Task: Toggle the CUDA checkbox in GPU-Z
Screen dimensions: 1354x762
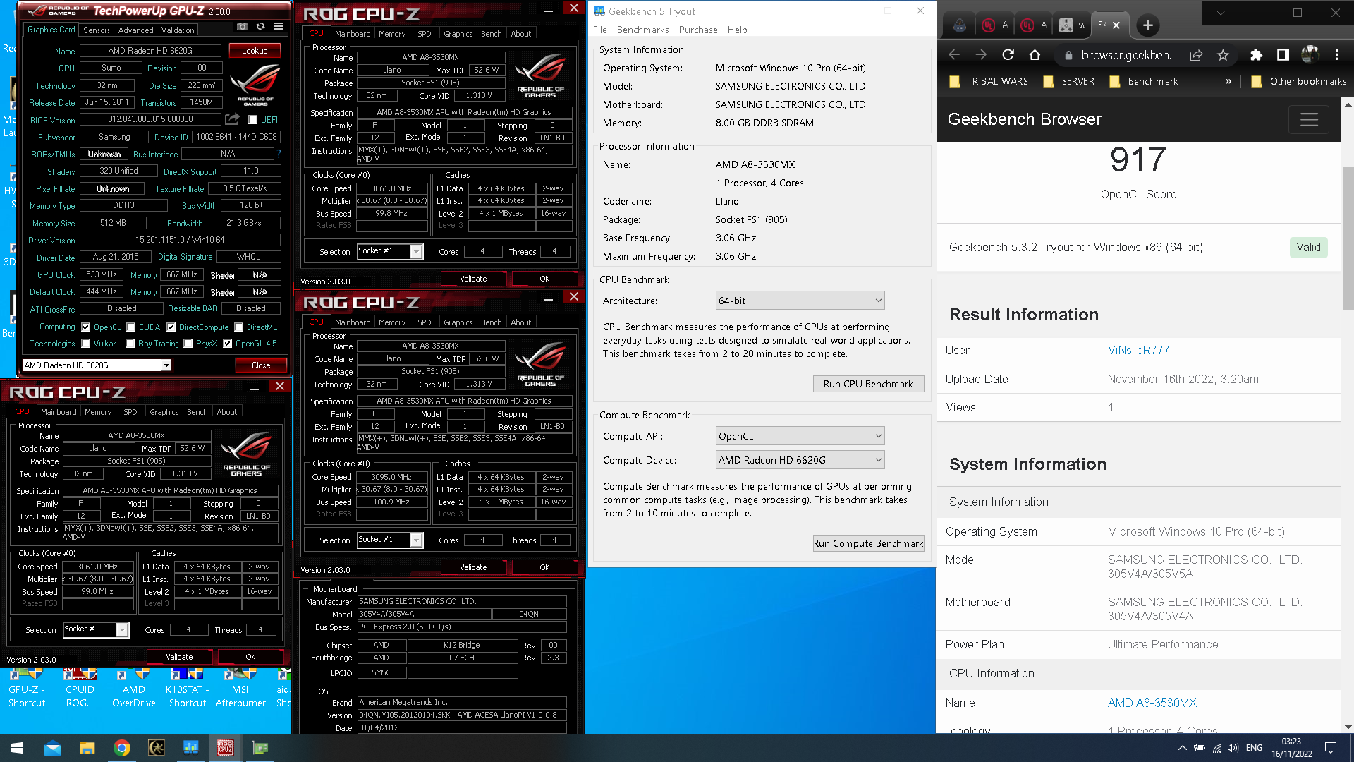Action: [x=130, y=327]
